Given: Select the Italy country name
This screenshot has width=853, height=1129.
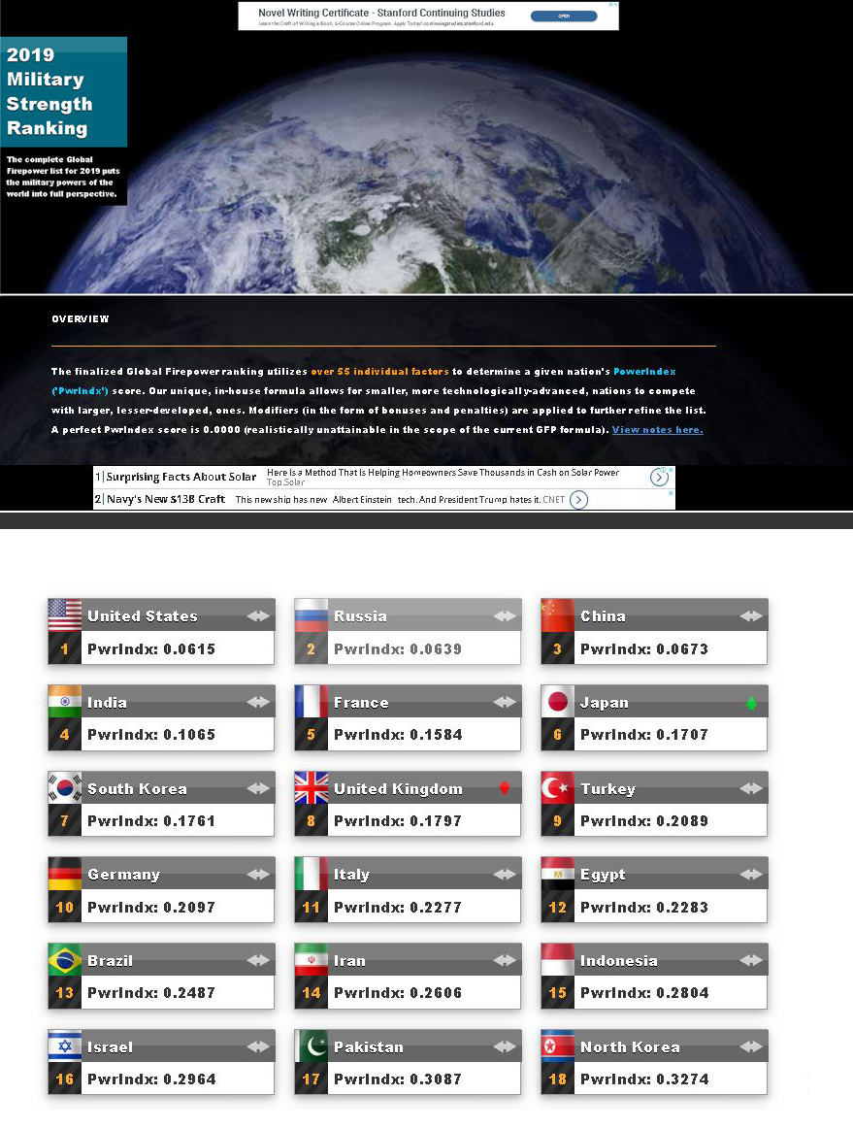Looking at the screenshot, I should [x=351, y=875].
